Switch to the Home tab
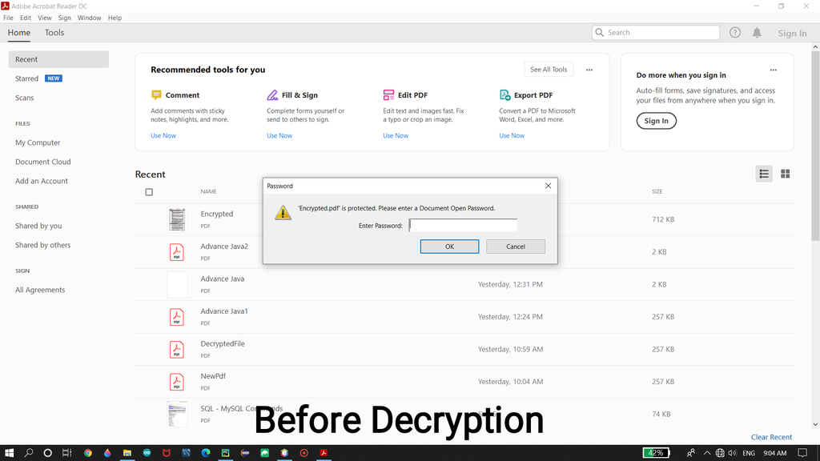Image resolution: width=820 pixels, height=461 pixels. [x=19, y=32]
